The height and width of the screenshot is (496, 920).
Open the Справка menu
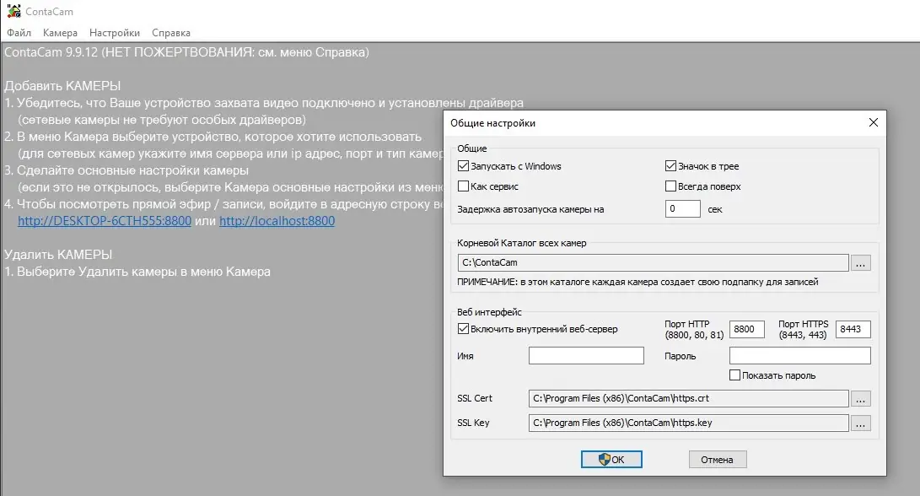171,32
